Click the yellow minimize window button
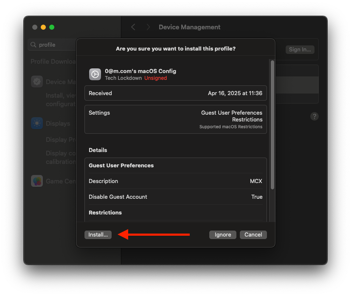Viewport: 351px width, 296px height. (x=43, y=27)
